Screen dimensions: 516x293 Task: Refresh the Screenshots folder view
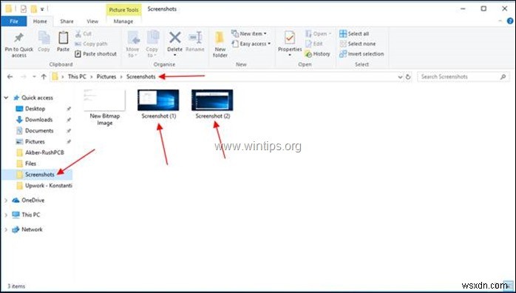coord(408,77)
